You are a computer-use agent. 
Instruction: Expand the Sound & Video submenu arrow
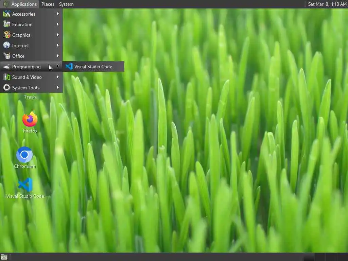[x=58, y=77]
